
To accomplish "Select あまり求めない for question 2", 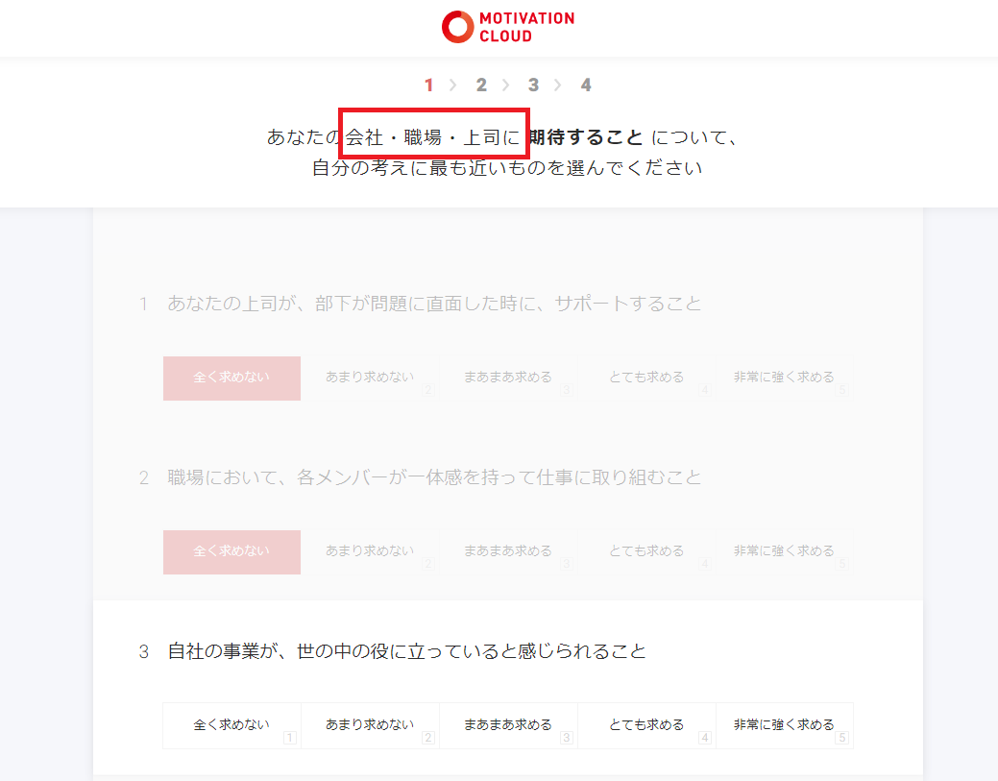I will click(370, 551).
